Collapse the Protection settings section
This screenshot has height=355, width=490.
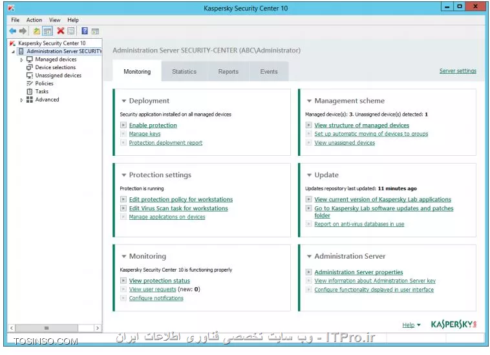point(123,175)
